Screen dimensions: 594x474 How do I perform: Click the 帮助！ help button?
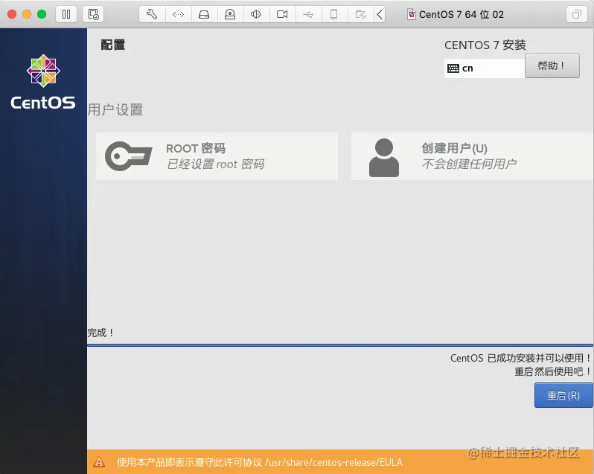(x=552, y=66)
